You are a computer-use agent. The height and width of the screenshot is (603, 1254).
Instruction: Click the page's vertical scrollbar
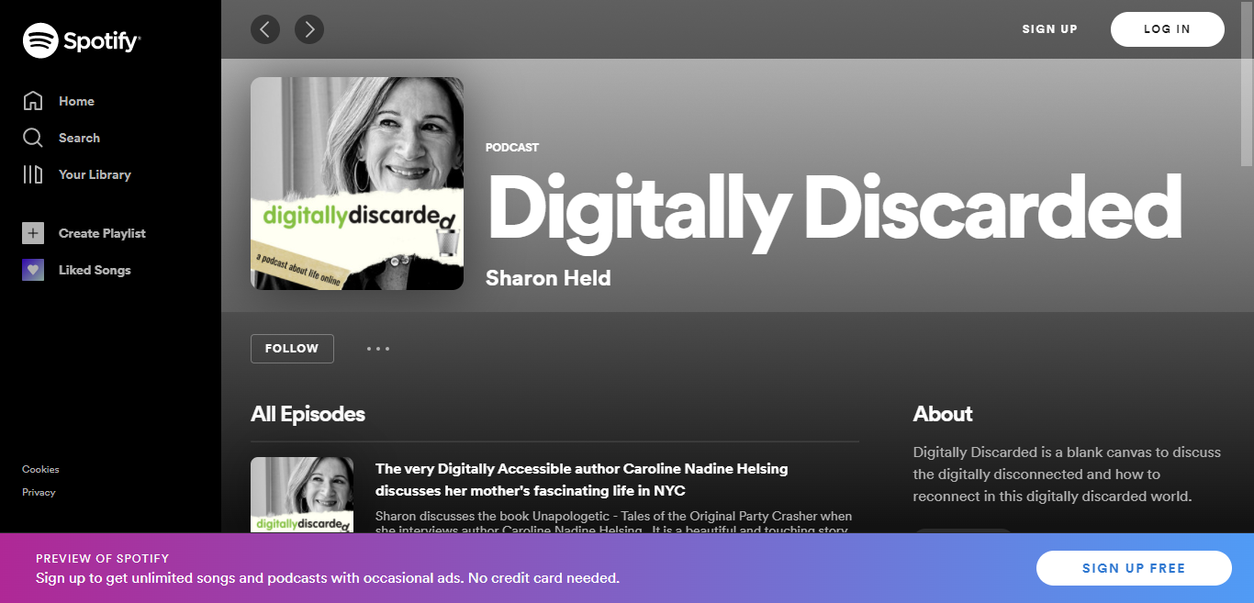coord(1247,83)
